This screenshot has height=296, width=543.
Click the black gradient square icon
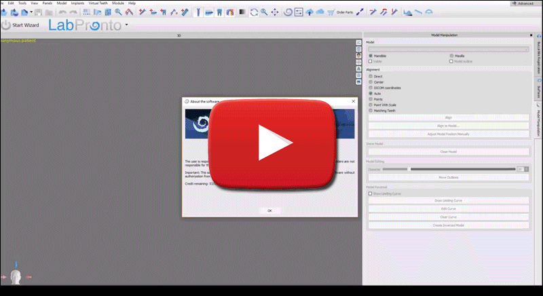[242, 12]
